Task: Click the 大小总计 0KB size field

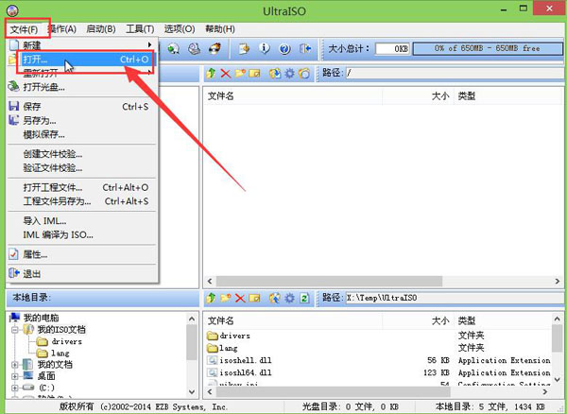Action: 392,48
